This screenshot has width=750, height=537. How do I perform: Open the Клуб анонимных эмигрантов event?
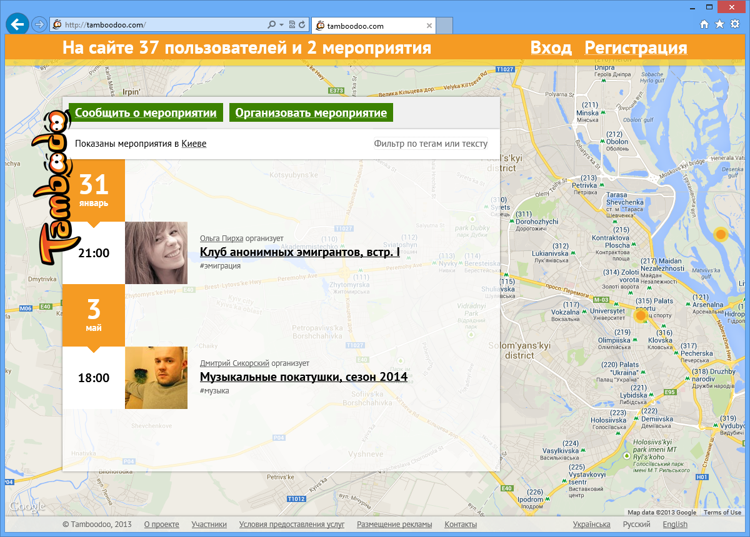[x=300, y=252]
